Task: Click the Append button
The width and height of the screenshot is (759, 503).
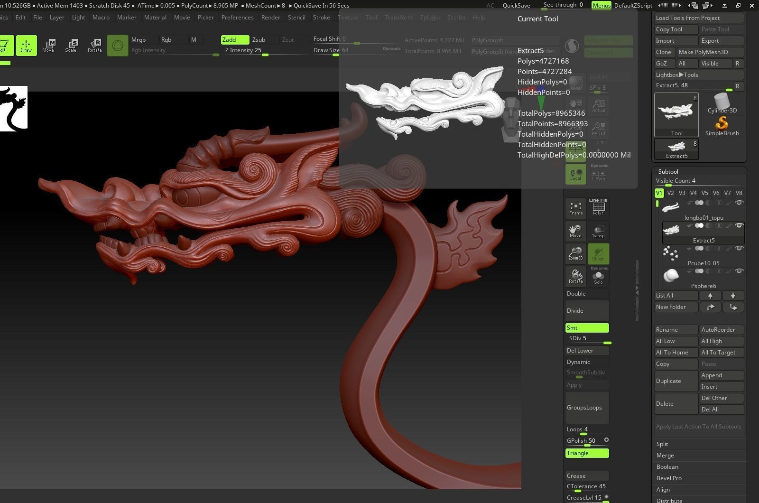Action: (722, 375)
